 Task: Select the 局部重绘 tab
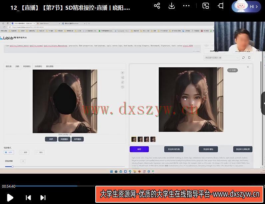click(x=27, y=66)
